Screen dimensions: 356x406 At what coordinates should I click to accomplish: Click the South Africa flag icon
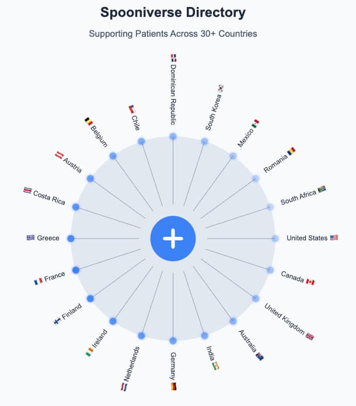pos(322,190)
